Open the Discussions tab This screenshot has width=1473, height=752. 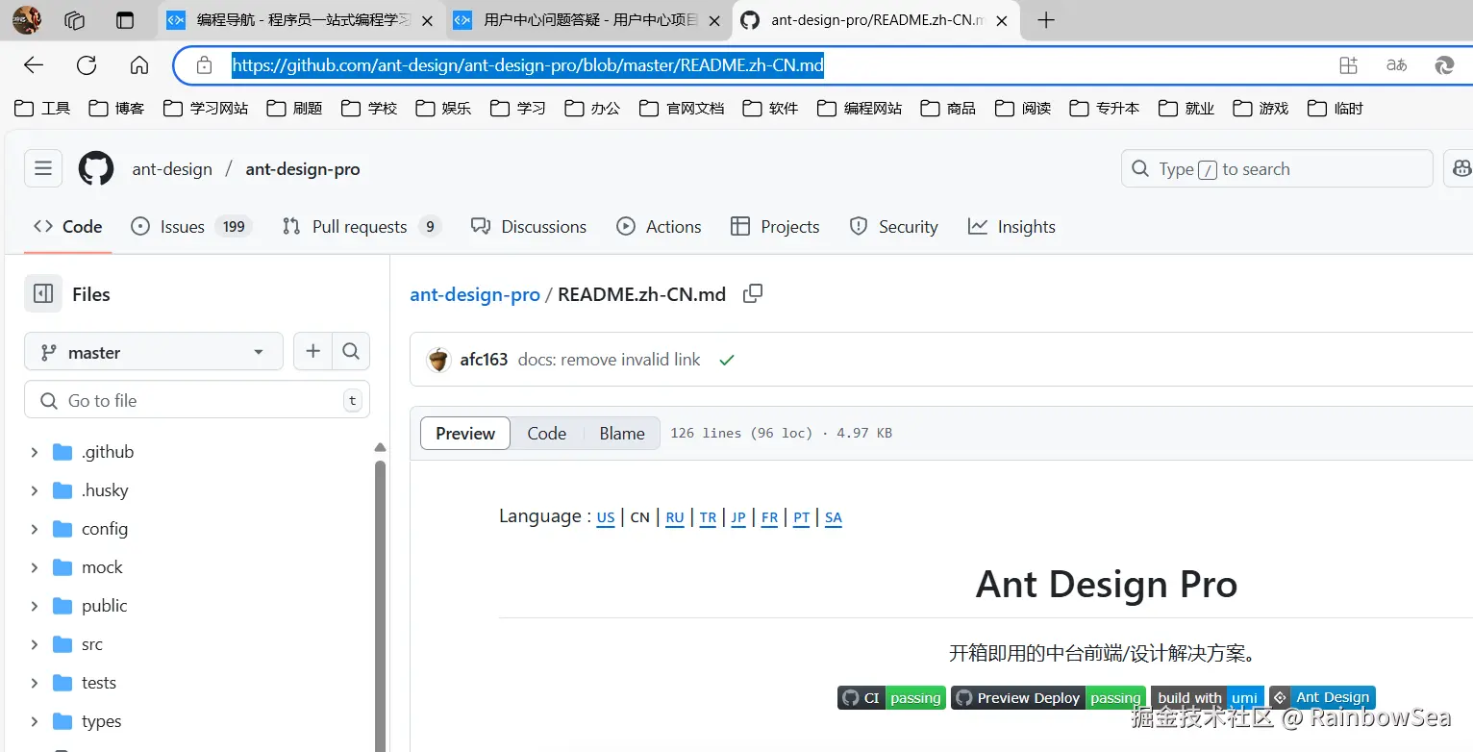tap(529, 227)
